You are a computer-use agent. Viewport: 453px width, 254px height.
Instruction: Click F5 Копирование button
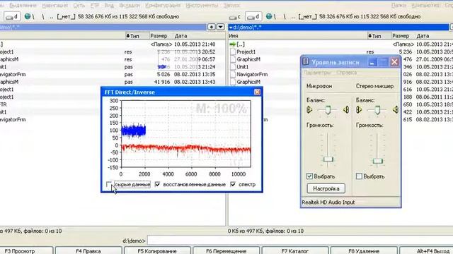pyautogui.click(x=157, y=250)
